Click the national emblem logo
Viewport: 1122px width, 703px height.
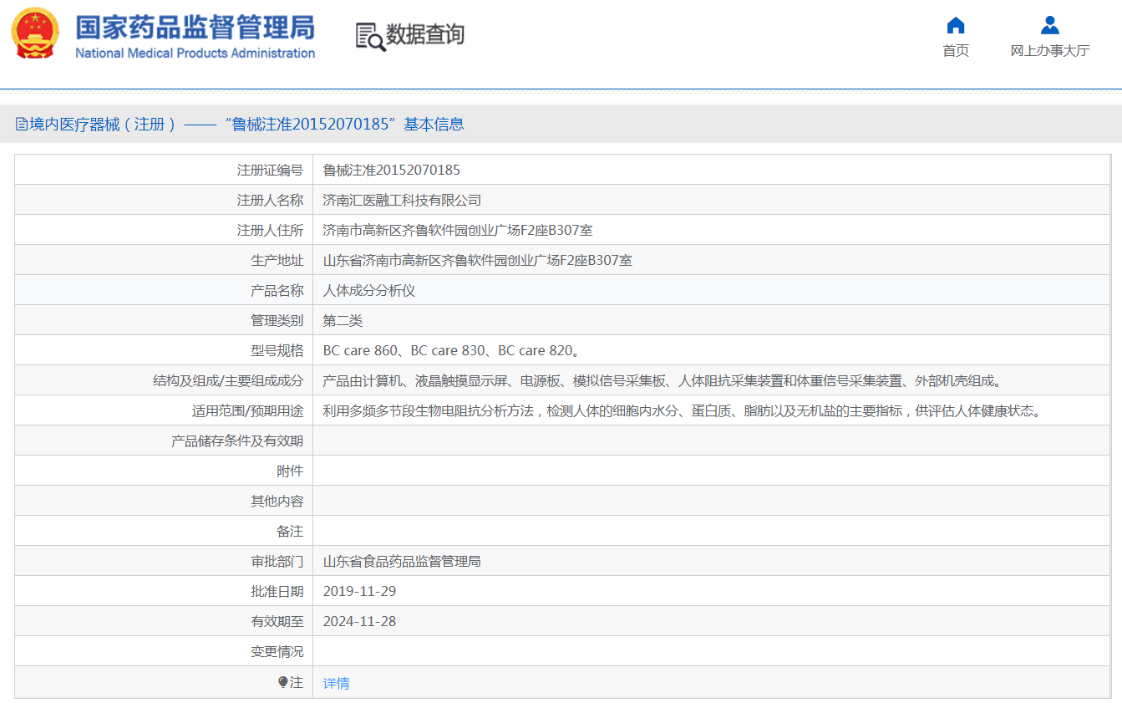point(35,34)
